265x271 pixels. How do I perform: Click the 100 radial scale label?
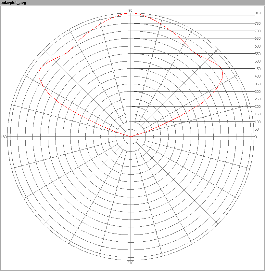pyautogui.click(x=258, y=122)
